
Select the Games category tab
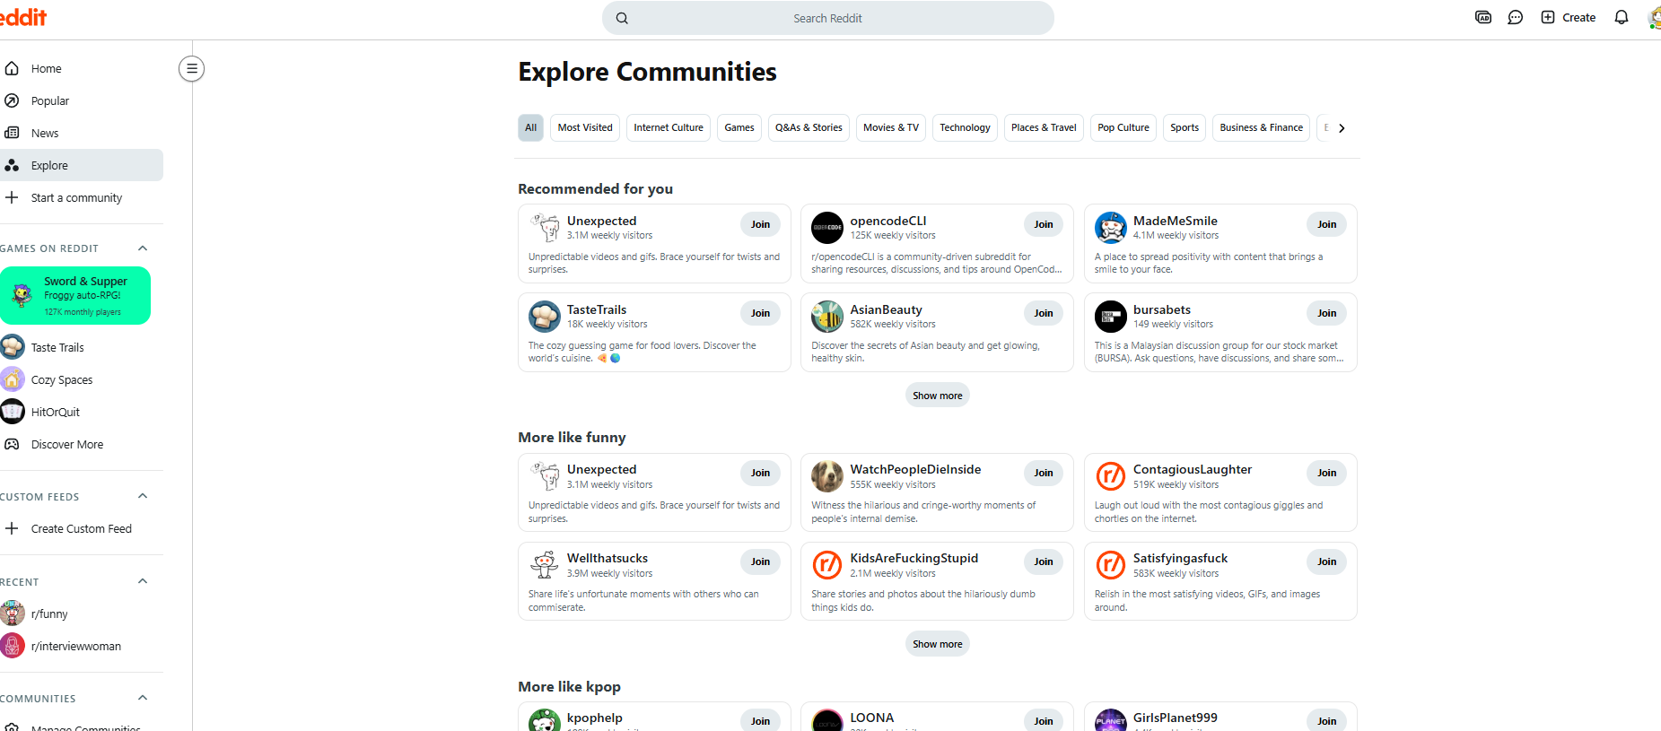pyautogui.click(x=739, y=127)
